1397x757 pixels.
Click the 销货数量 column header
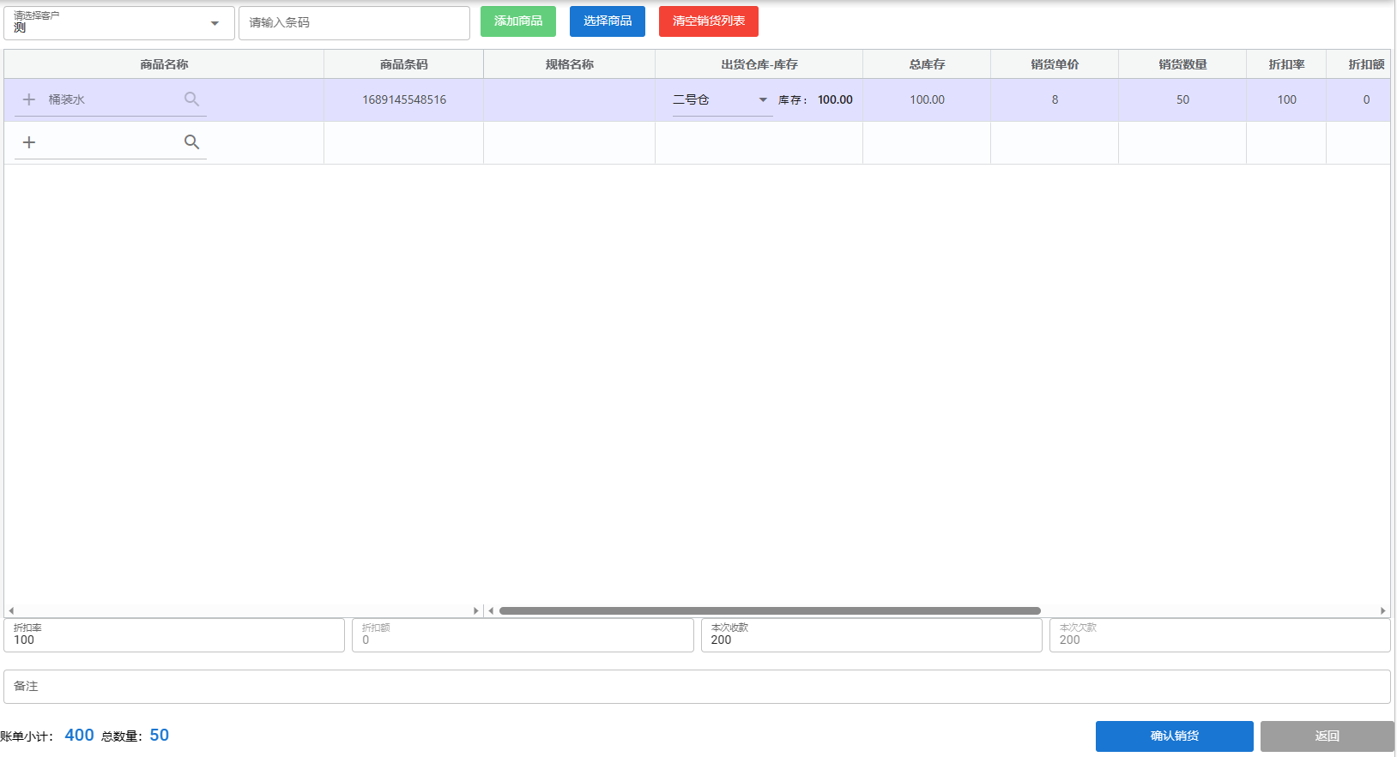(x=1182, y=64)
